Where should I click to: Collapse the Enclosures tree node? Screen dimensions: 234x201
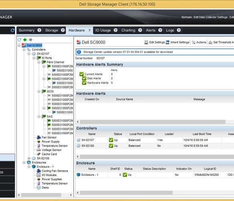click(24, 163)
